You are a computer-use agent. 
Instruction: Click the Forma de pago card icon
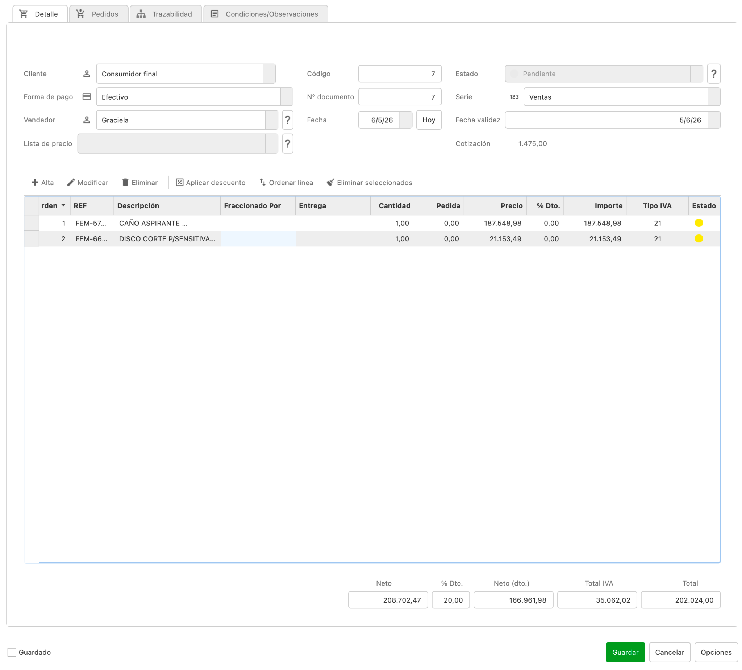(x=87, y=97)
